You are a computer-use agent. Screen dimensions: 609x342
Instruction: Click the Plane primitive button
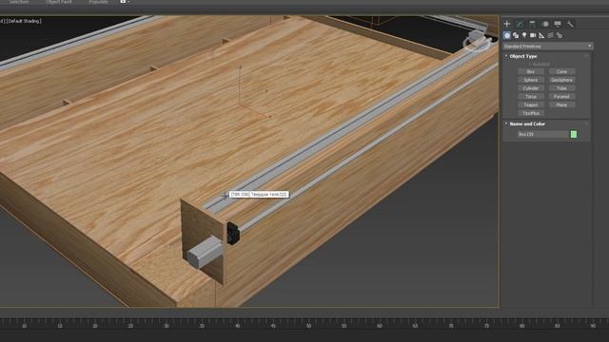point(562,105)
